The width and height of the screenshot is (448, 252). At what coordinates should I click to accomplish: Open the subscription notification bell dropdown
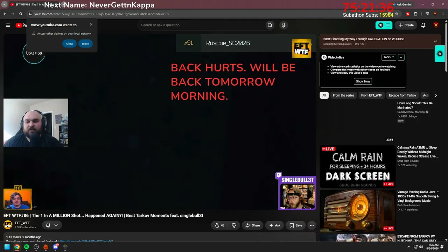[x=52, y=225]
